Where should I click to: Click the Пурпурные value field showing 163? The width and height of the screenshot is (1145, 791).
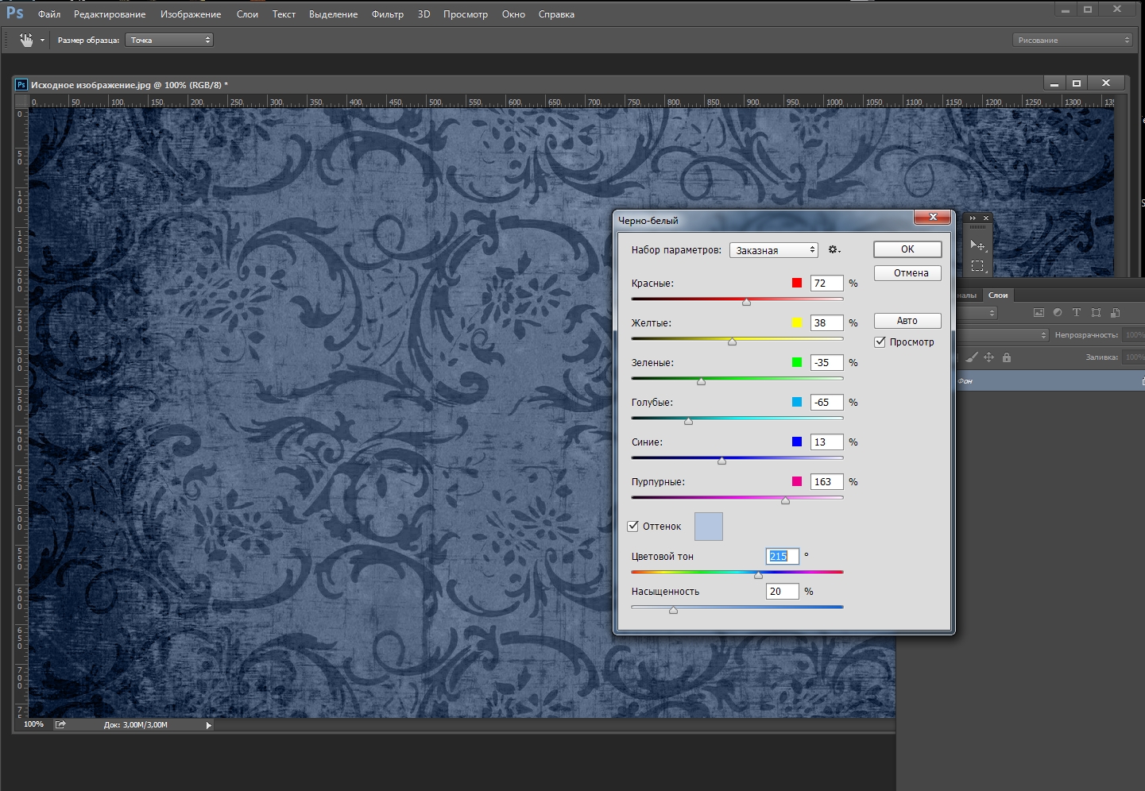(x=826, y=482)
